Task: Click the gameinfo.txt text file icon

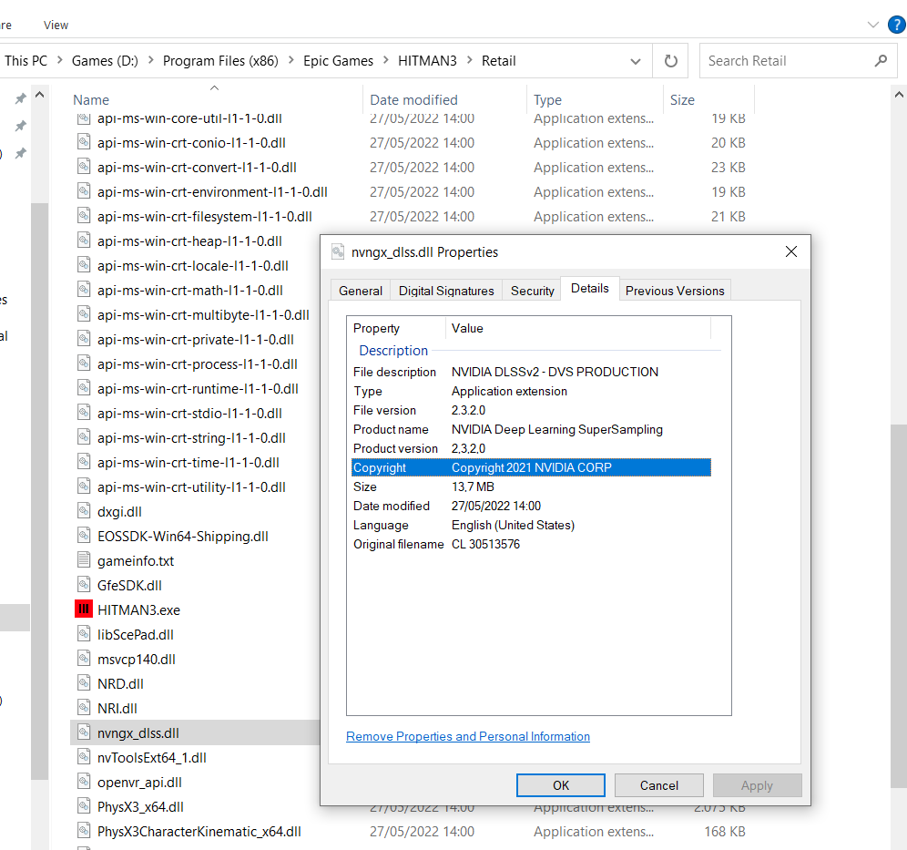Action: point(84,560)
